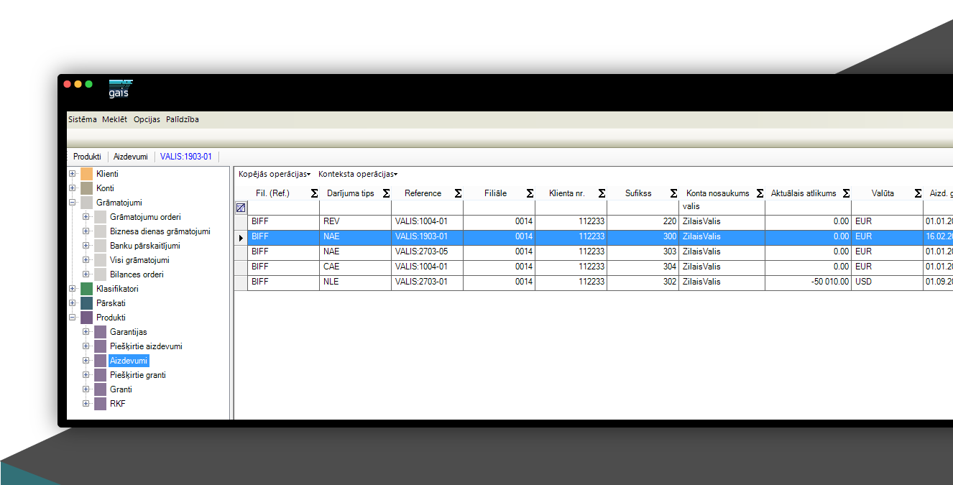Click the filter row clear icon
The height and width of the screenshot is (485, 953).
pyautogui.click(x=241, y=207)
